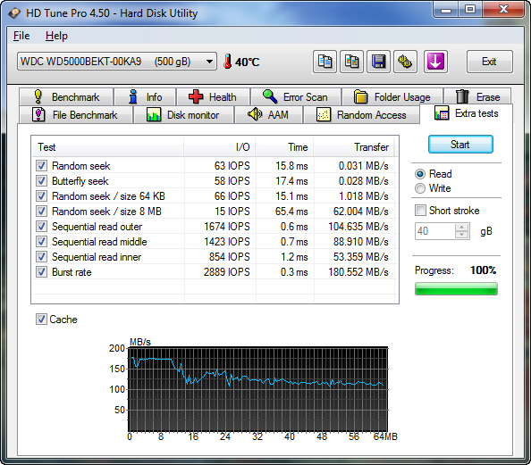Toggle Random seek / size 64 KB checkbox
Viewport: 531px width, 465px height.
tap(41, 196)
